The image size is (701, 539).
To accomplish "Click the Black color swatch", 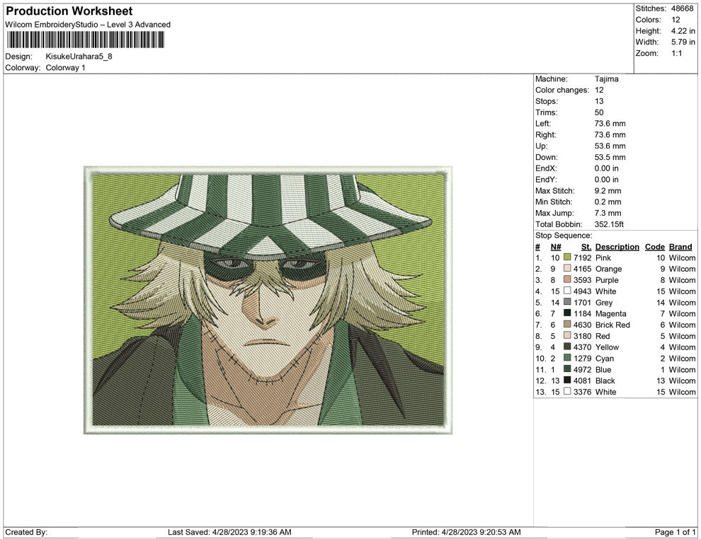I will 566,381.
